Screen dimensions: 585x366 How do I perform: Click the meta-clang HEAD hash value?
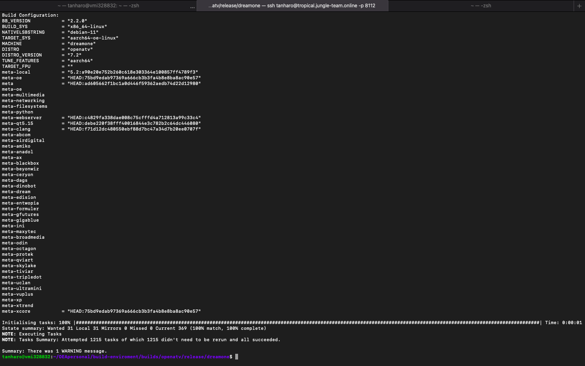[x=134, y=129]
